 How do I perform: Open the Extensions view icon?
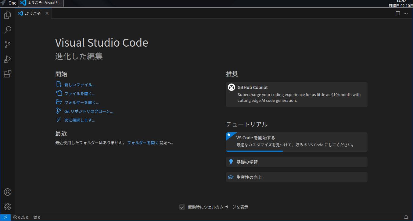8,74
